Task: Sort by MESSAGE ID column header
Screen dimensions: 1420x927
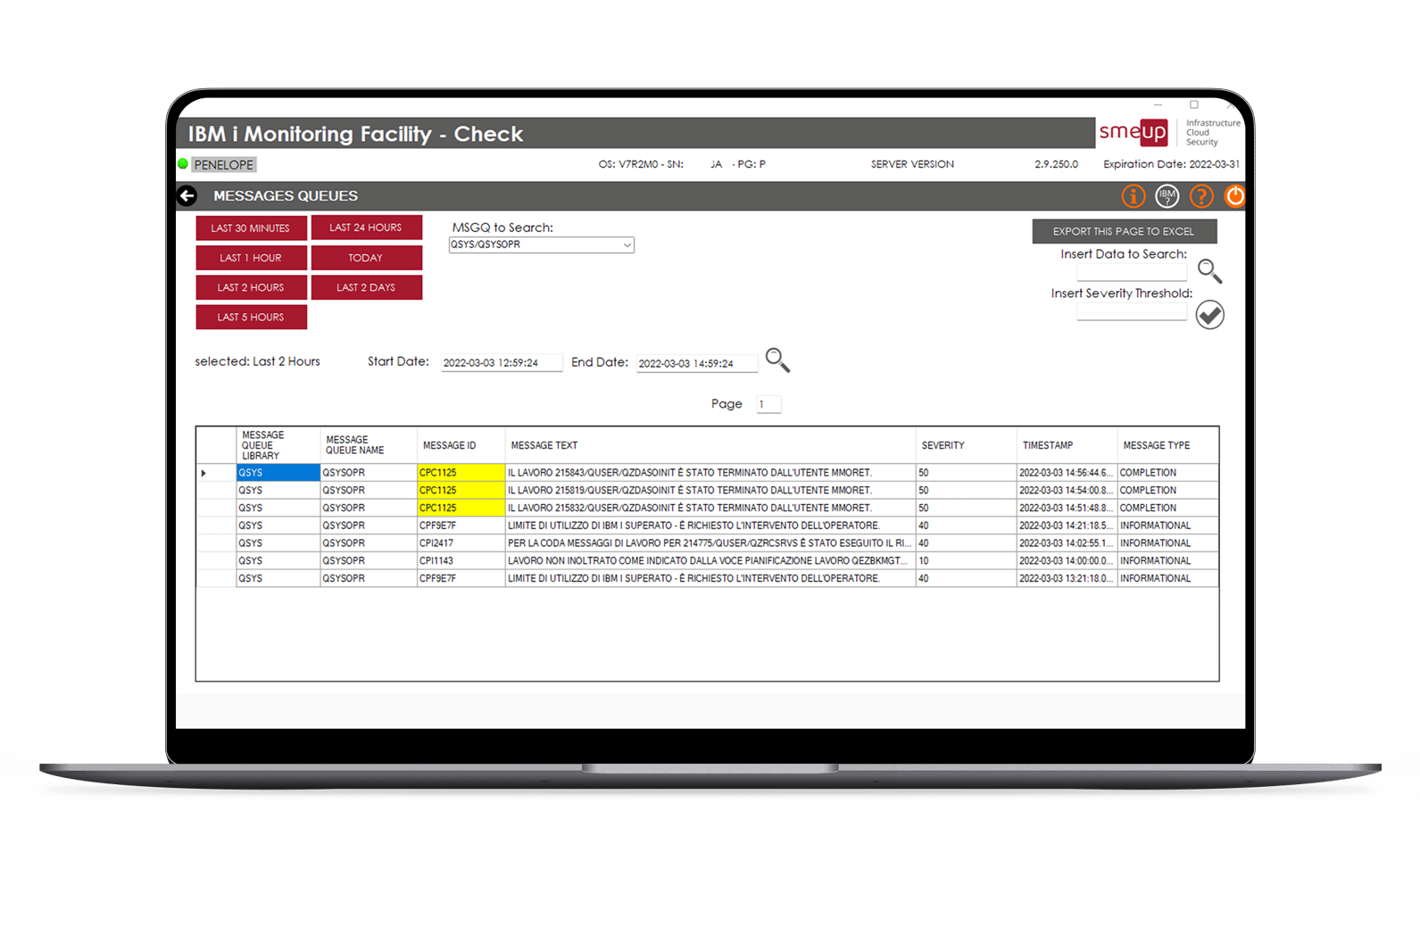Action: point(461,445)
